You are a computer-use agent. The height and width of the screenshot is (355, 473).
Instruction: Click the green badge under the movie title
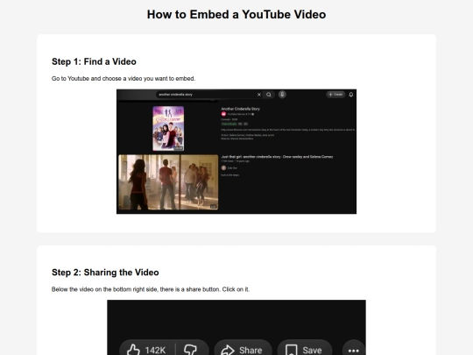coord(229,124)
